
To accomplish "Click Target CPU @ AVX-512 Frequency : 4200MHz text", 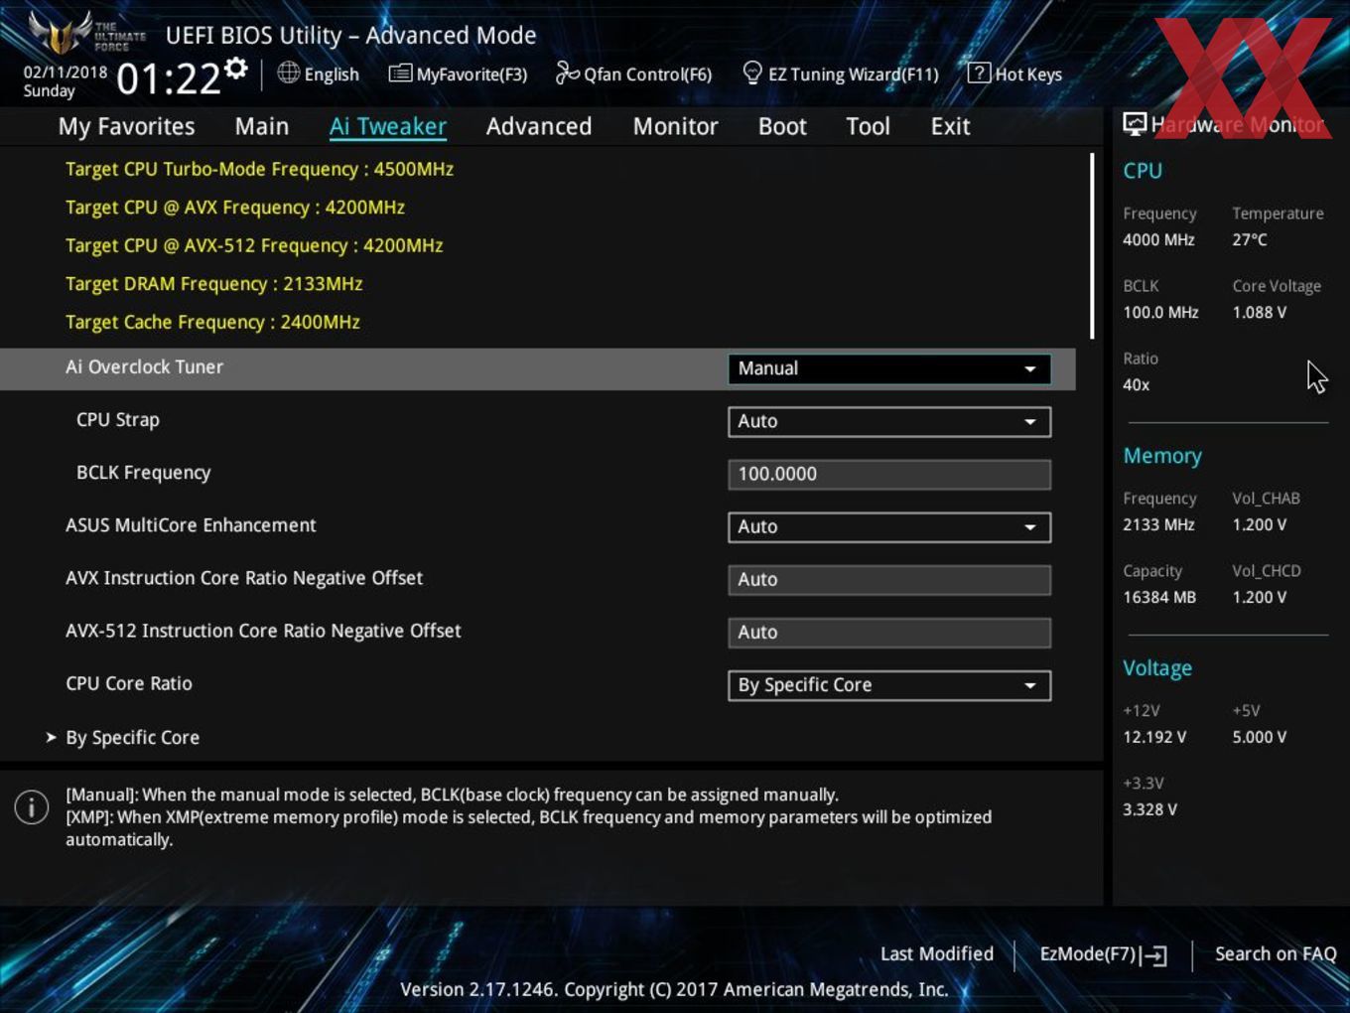I will [x=254, y=245].
